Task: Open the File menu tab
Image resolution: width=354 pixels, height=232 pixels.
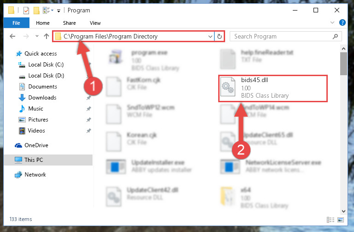Action: point(16,23)
